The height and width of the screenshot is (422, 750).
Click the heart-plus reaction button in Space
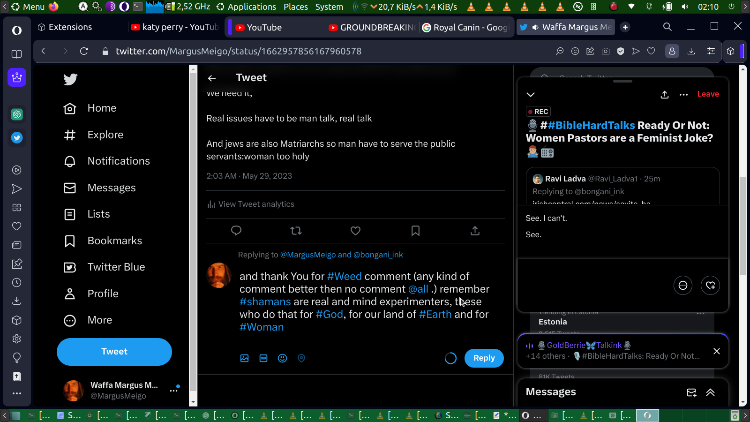click(711, 286)
